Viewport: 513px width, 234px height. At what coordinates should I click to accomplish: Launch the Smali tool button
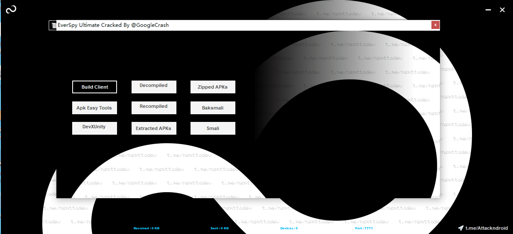coord(213,128)
